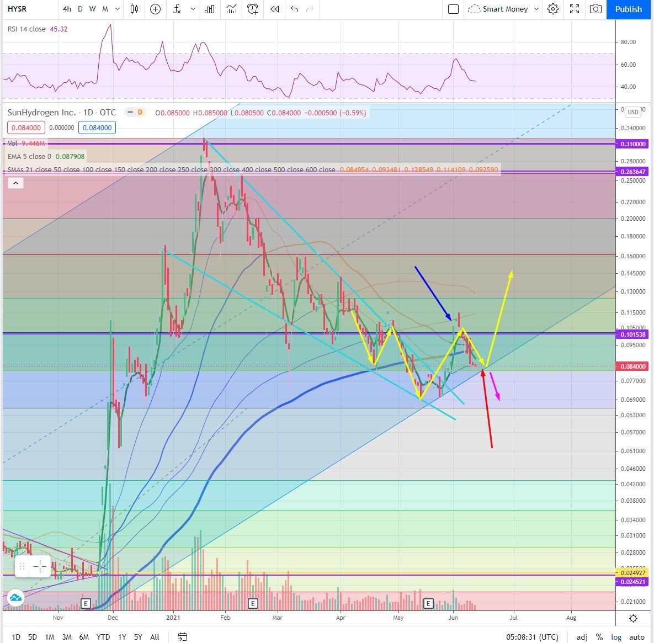The image size is (654, 643).
Task: Click the red 0.084000 current price label
Action: (x=632, y=366)
